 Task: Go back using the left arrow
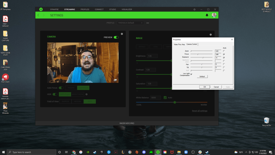click(x=38, y=15)
